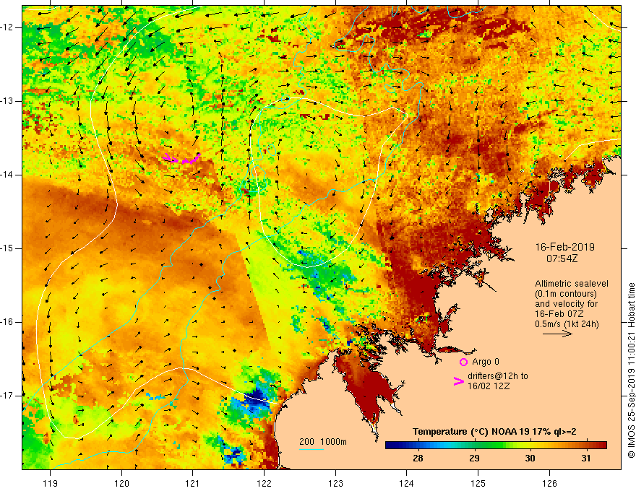Screen dimensions: 636x491
Task: Click the longitude label 119
Action: click(51, 483)
